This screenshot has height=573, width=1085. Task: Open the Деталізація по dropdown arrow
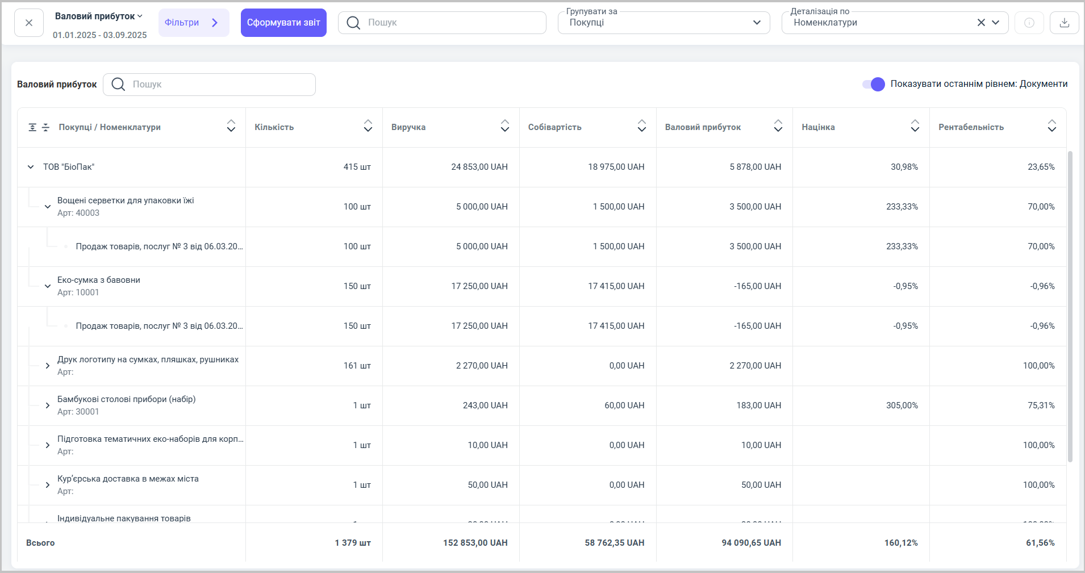point(996,23)
